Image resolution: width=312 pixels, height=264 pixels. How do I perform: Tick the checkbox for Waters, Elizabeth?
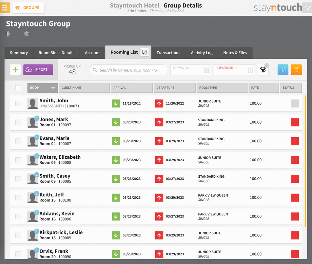point(18,160)
